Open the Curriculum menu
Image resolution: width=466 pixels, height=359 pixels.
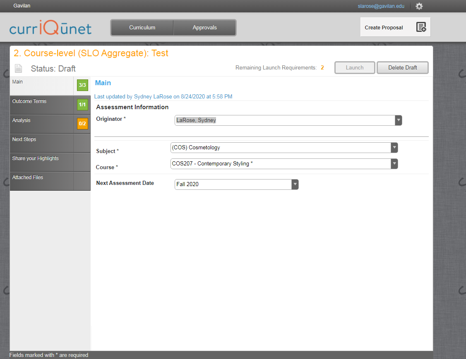click(142, 28)
